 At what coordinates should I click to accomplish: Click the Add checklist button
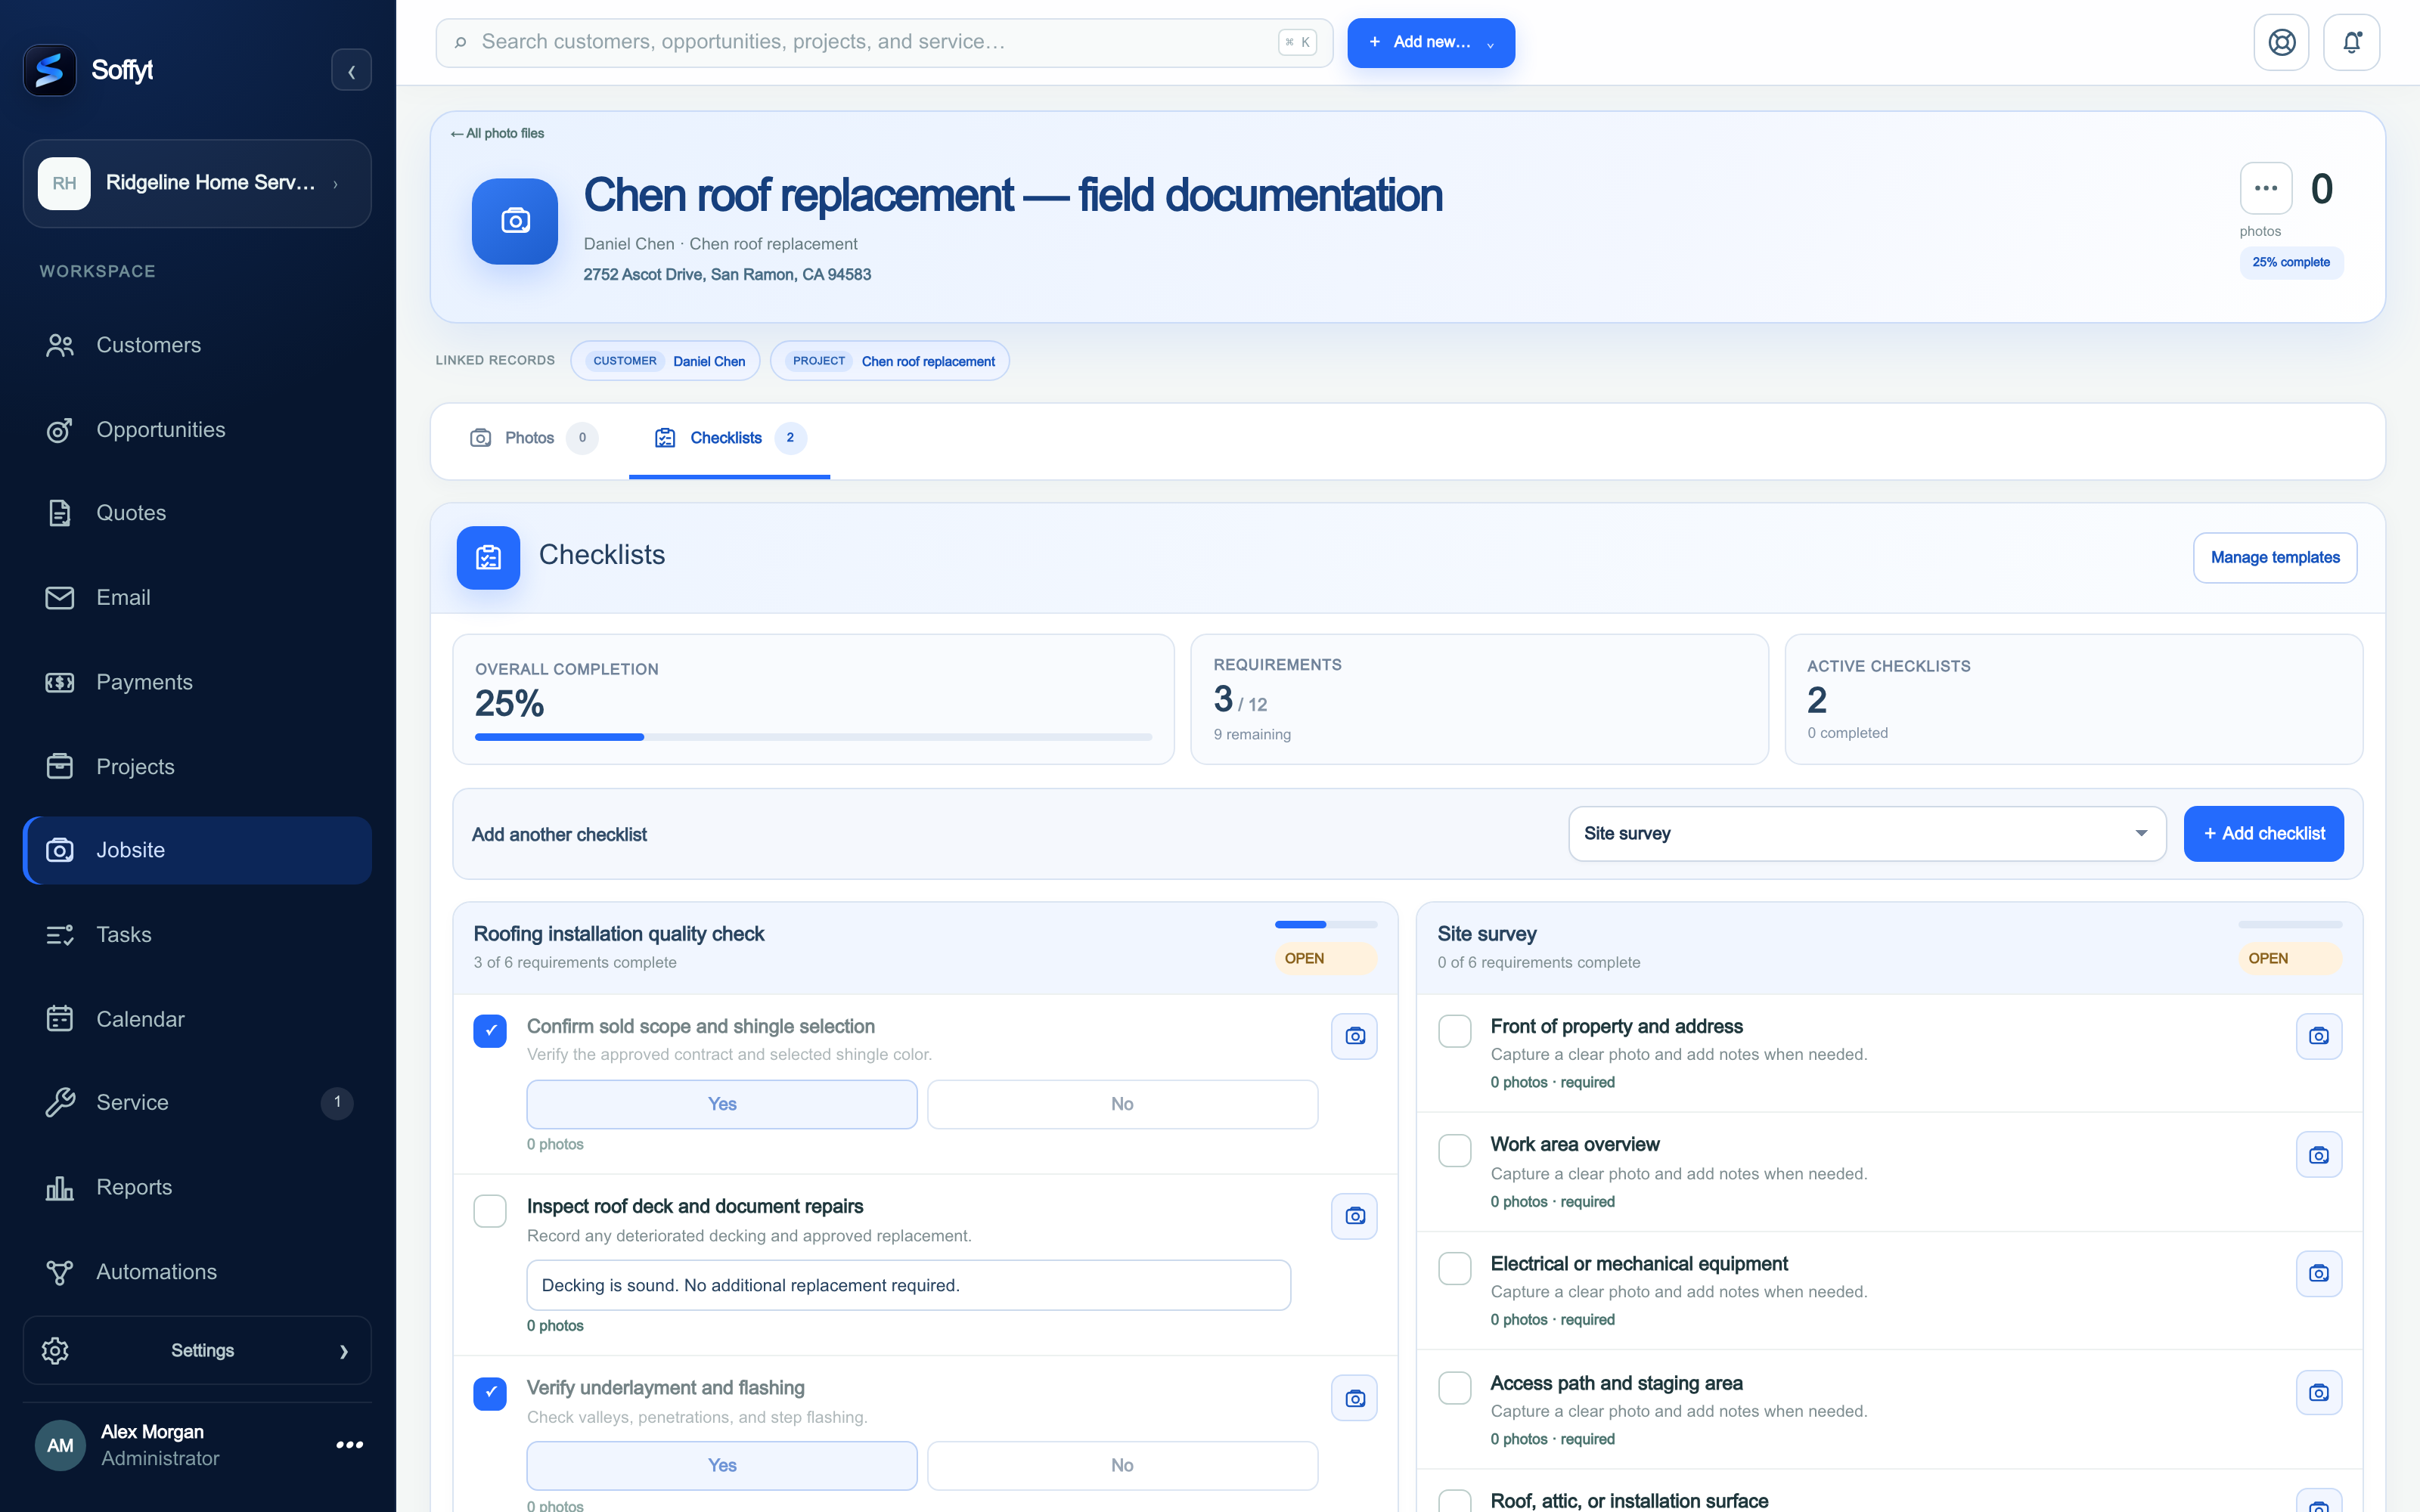click(x=2263, y=834)
